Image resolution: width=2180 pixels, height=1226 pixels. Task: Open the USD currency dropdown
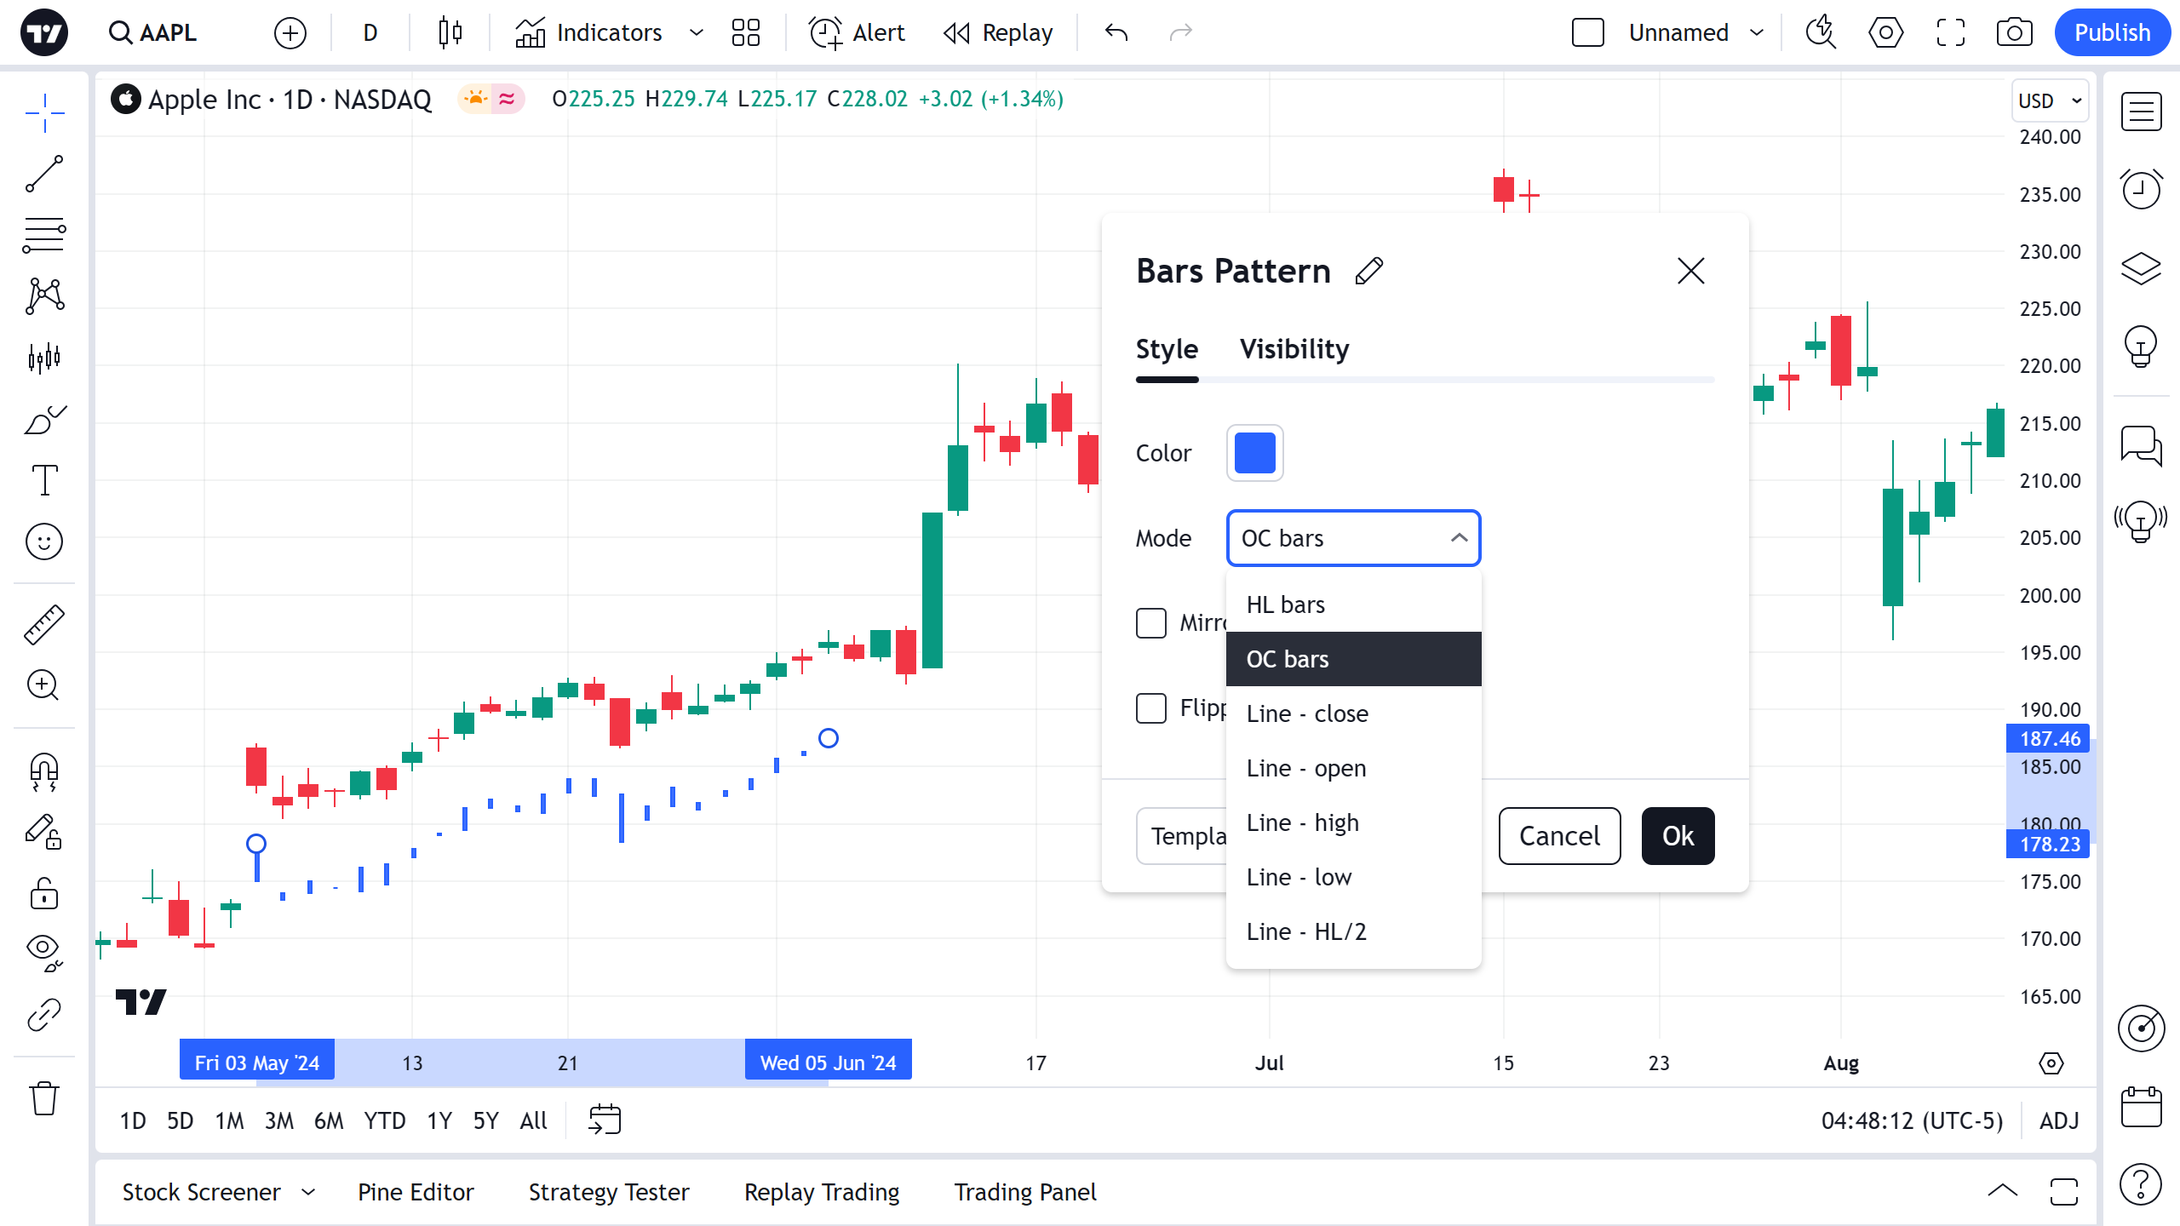[2049, 100]
